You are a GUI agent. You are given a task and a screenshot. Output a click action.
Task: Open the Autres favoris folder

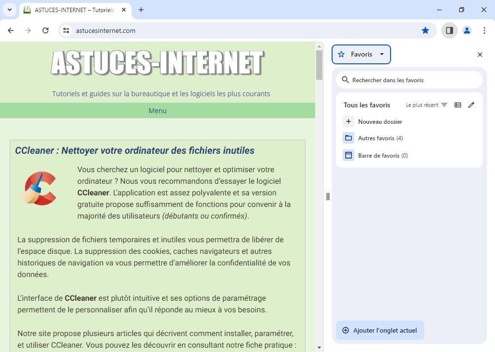tap(380, 138)
